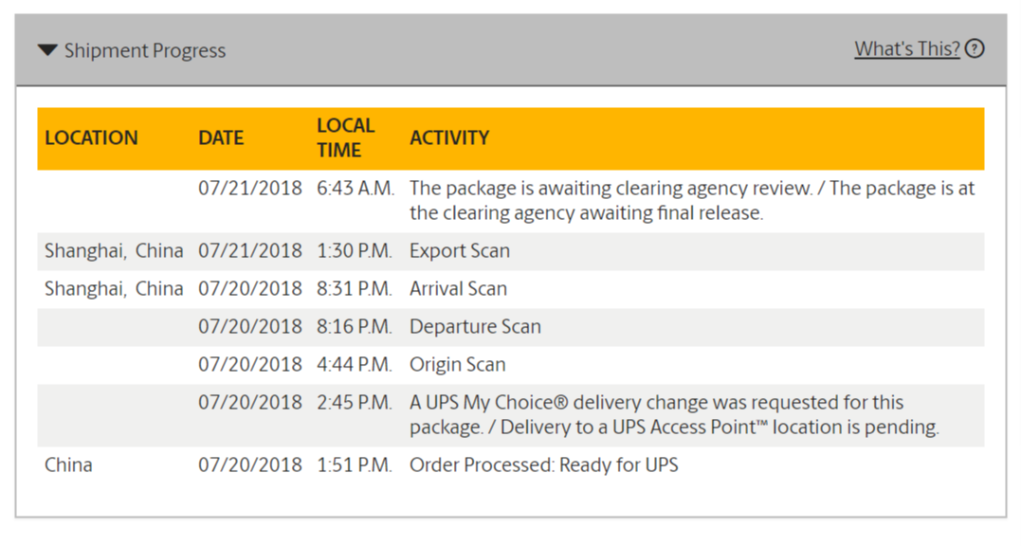Click the Order Processed: Ready for UPS entry

[544, 465]
